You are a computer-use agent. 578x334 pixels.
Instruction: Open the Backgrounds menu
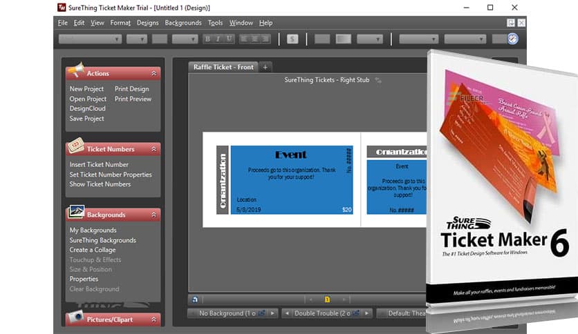coord(183,23)
